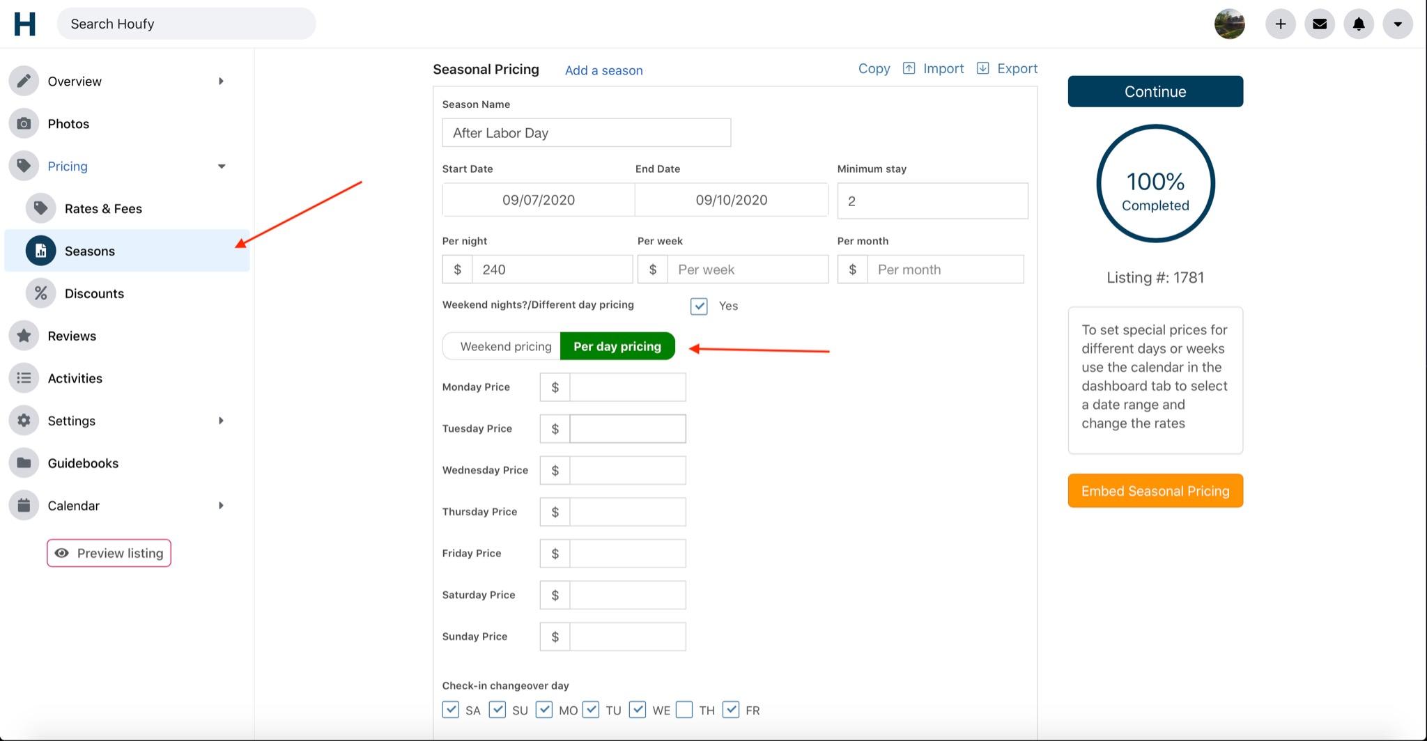This screenshot has height=741, width=1427.
Task: Select the Per day pricing tab
Action: pyautogui.click(x=617, y=345)
